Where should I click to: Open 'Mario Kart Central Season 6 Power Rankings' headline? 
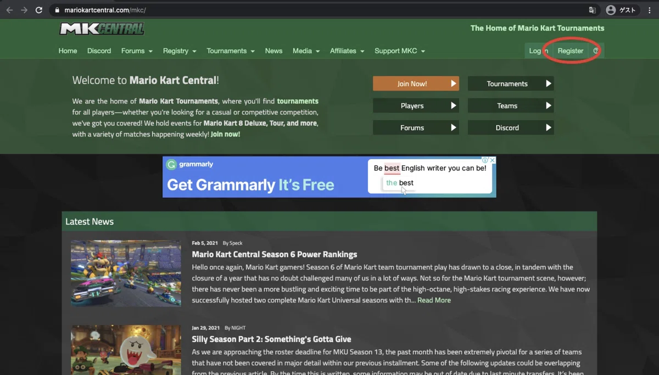pyautogui.click(x=275, y=254)
